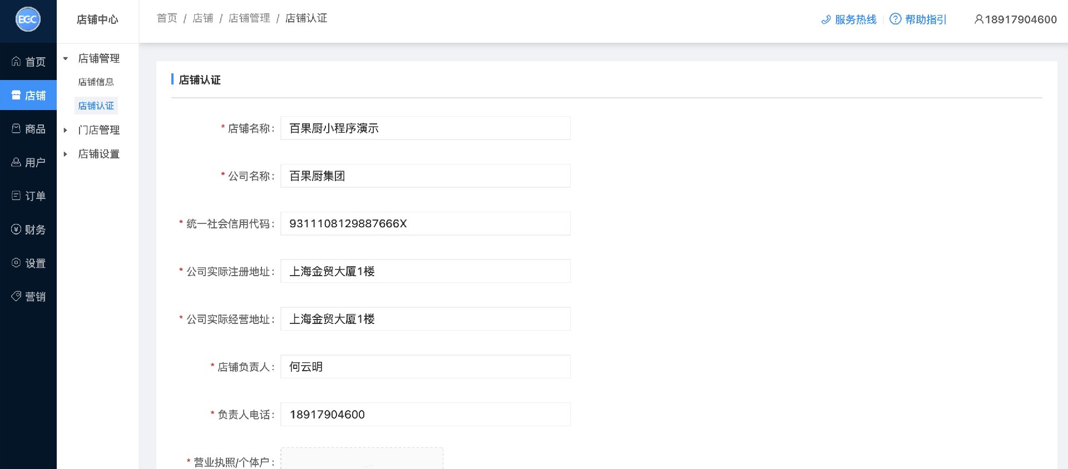
Task: Click the 店铺认证 section heading
Action: [200, 80]
